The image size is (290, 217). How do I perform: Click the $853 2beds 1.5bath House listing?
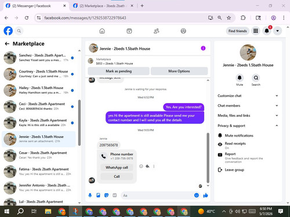click(x=114, y=64)
